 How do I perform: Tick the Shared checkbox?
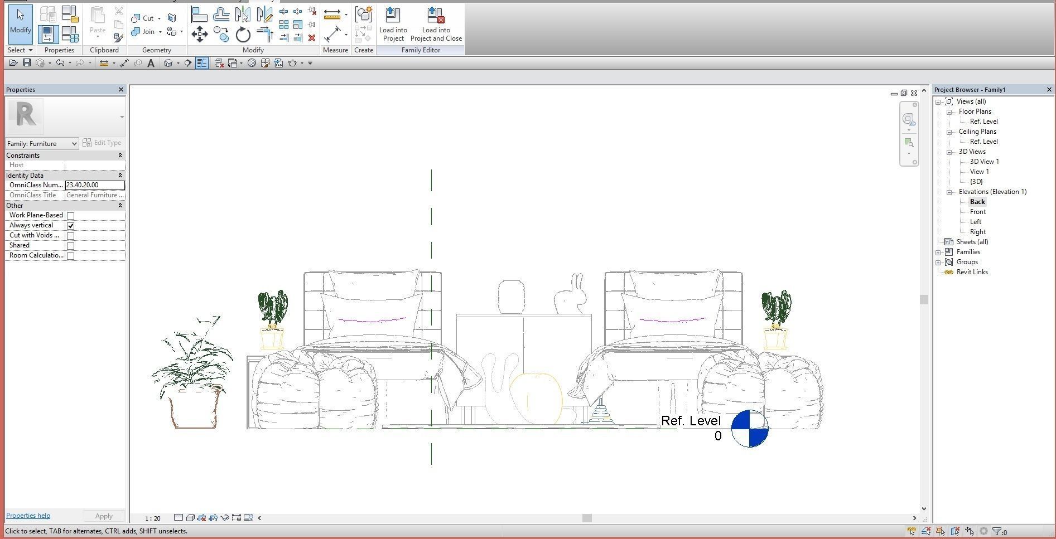click(x=70, y=246)
